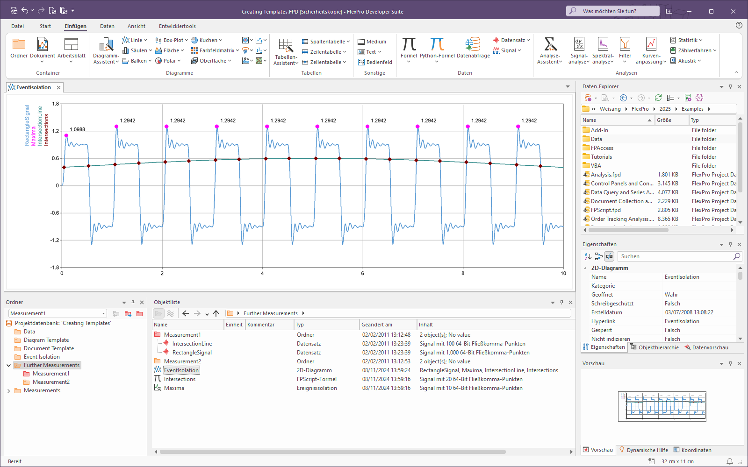
Task: Switch to the Objekthierarchie tab
Action: point(654,347)
